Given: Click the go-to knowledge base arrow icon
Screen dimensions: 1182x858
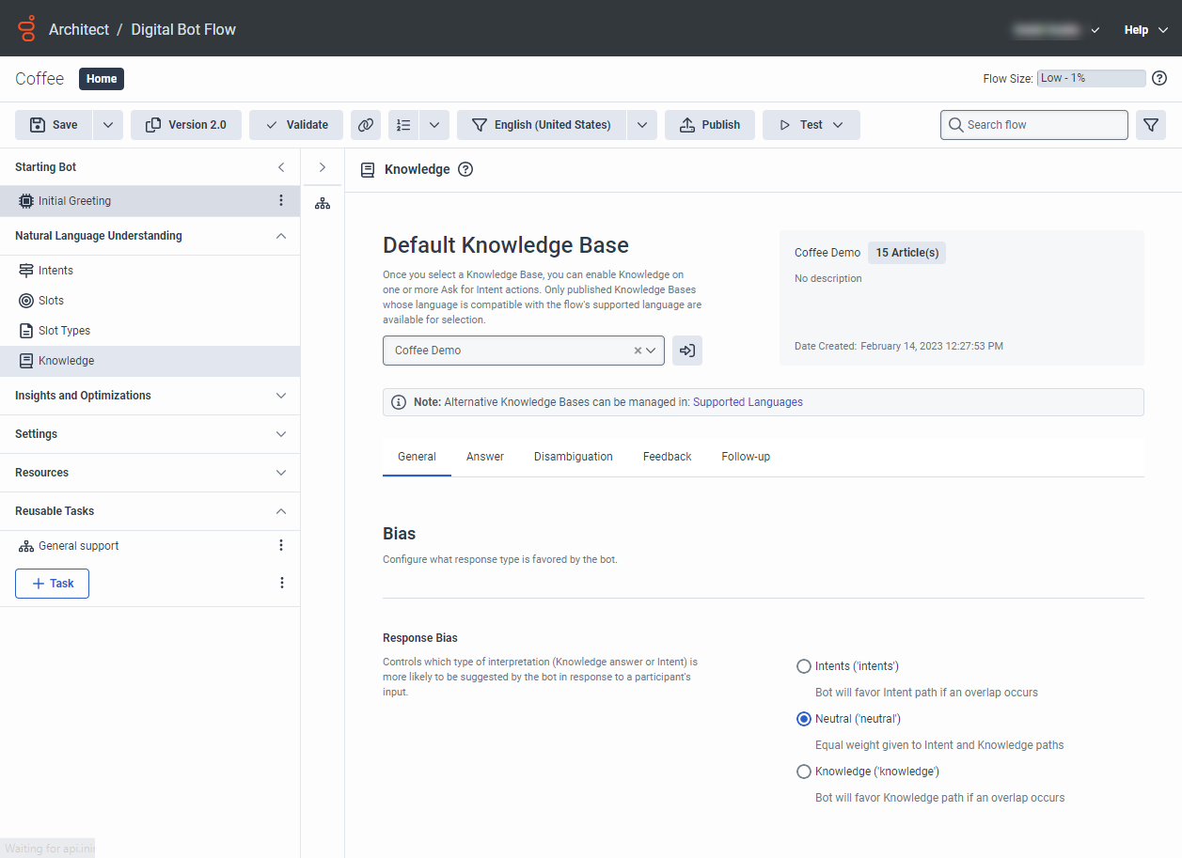Looking at the screenshot, I should [x=687, y=351].
